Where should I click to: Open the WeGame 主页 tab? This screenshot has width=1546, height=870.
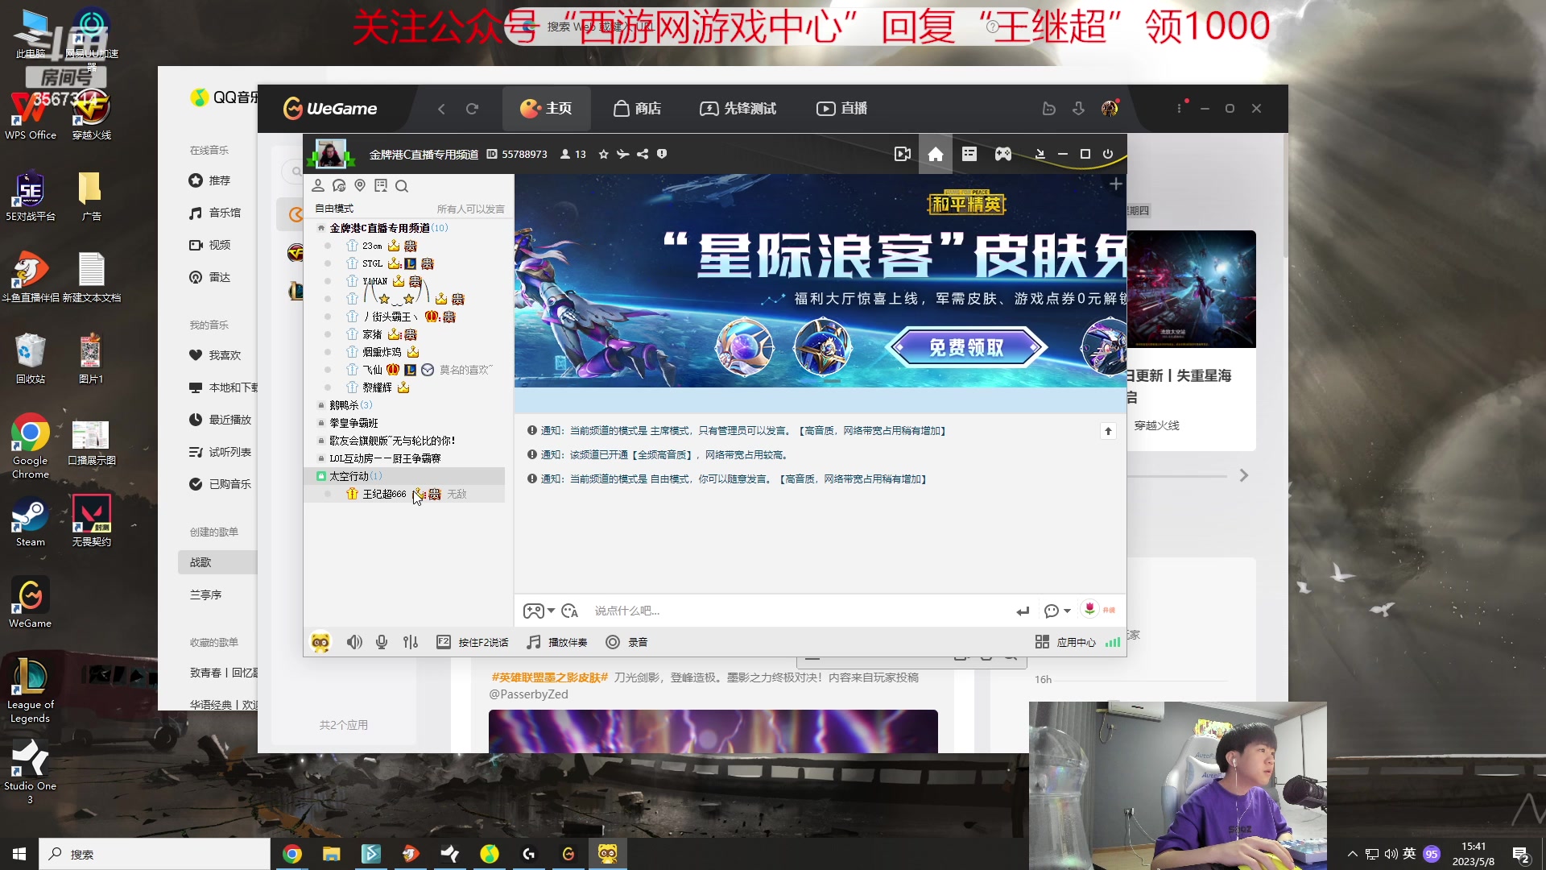pyautogui.click(x=546, y=109)
